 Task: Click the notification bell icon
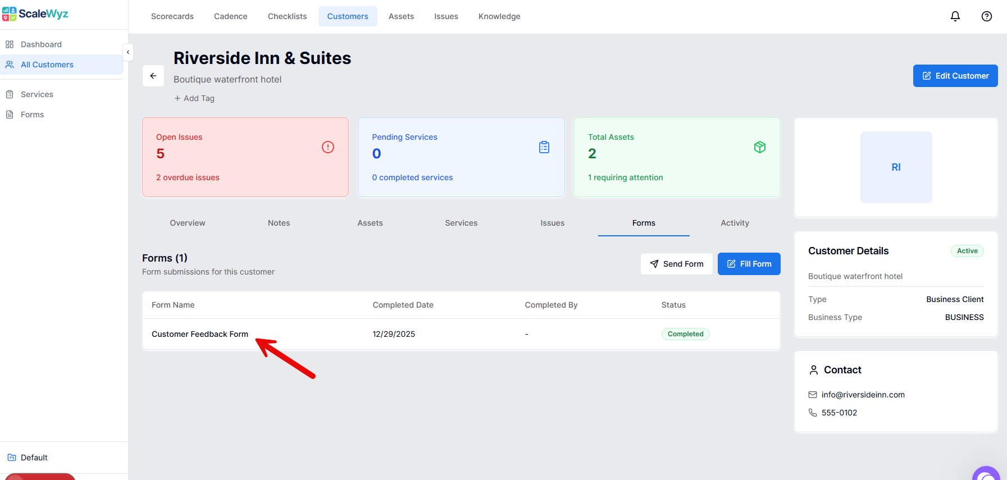955,16
